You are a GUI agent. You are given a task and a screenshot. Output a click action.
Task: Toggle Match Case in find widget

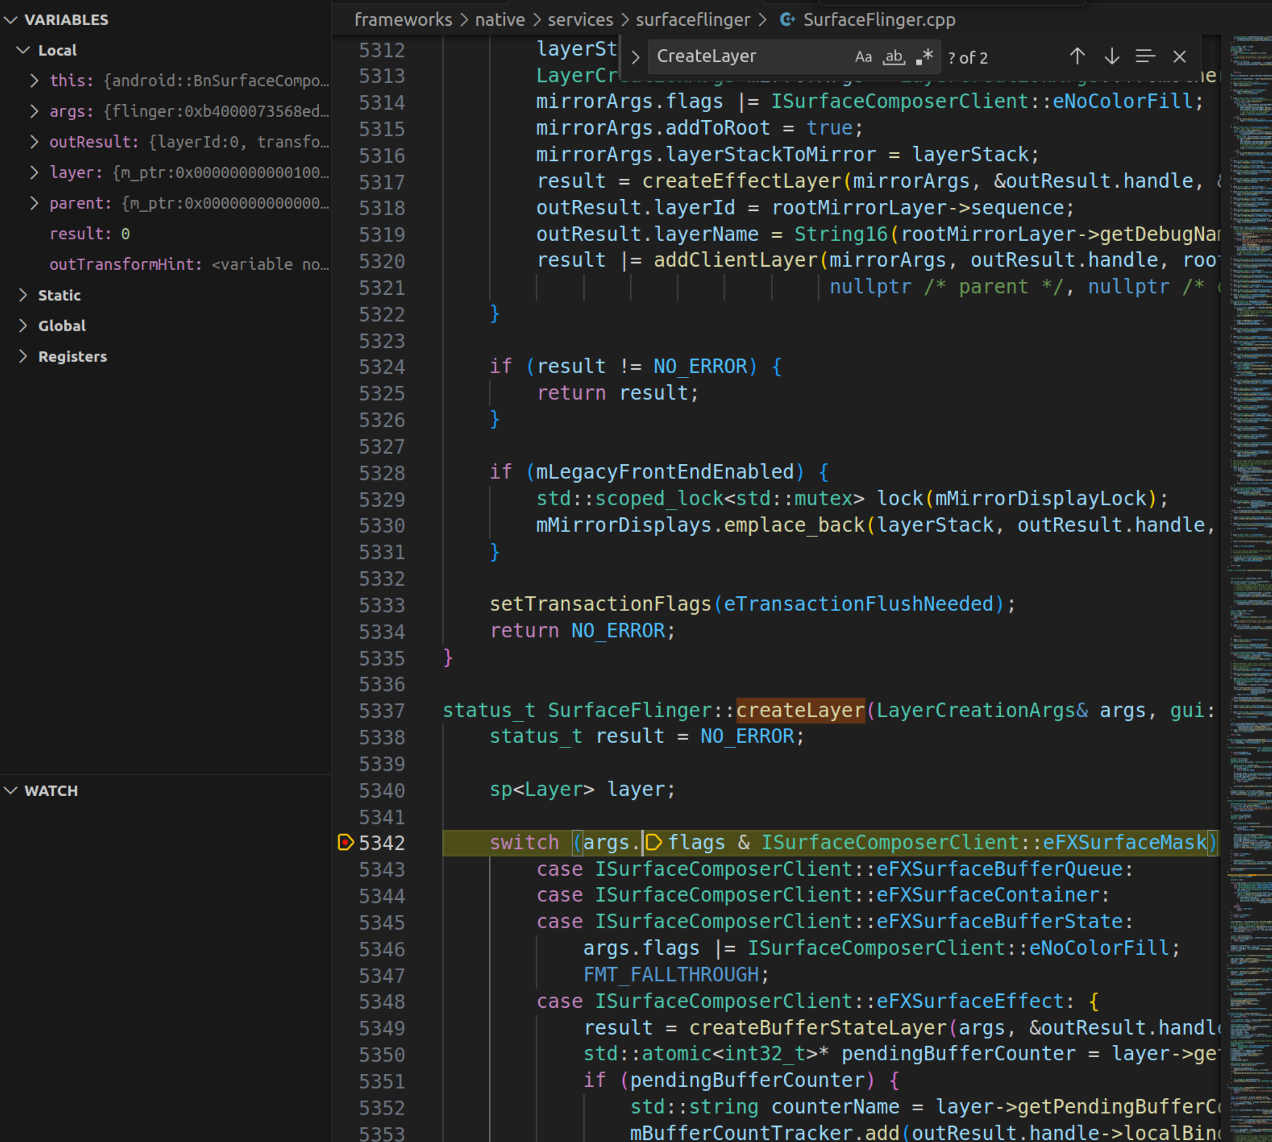(863, 57)
